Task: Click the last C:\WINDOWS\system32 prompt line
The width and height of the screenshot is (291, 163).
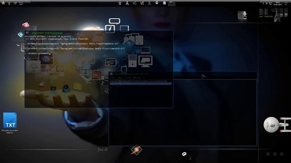Action: (37, 53)
